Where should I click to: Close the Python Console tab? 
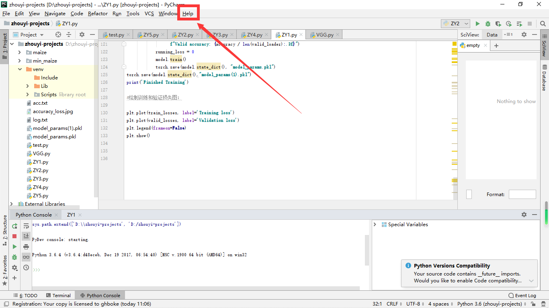pos(57,215)
